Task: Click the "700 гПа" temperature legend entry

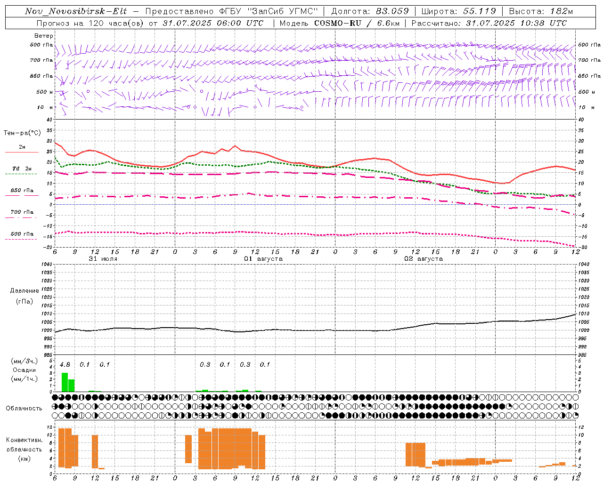Action: (x=22, y=212)
